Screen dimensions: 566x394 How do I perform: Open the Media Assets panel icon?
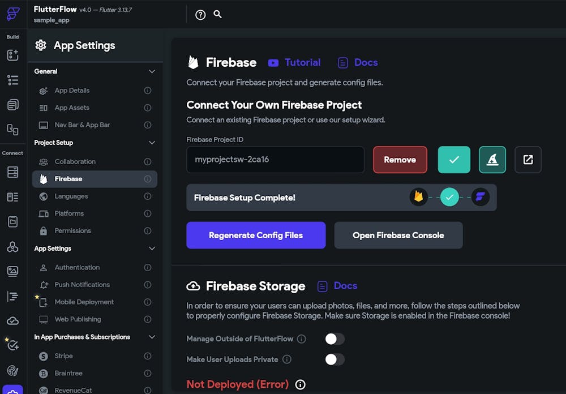pos(13,272)
